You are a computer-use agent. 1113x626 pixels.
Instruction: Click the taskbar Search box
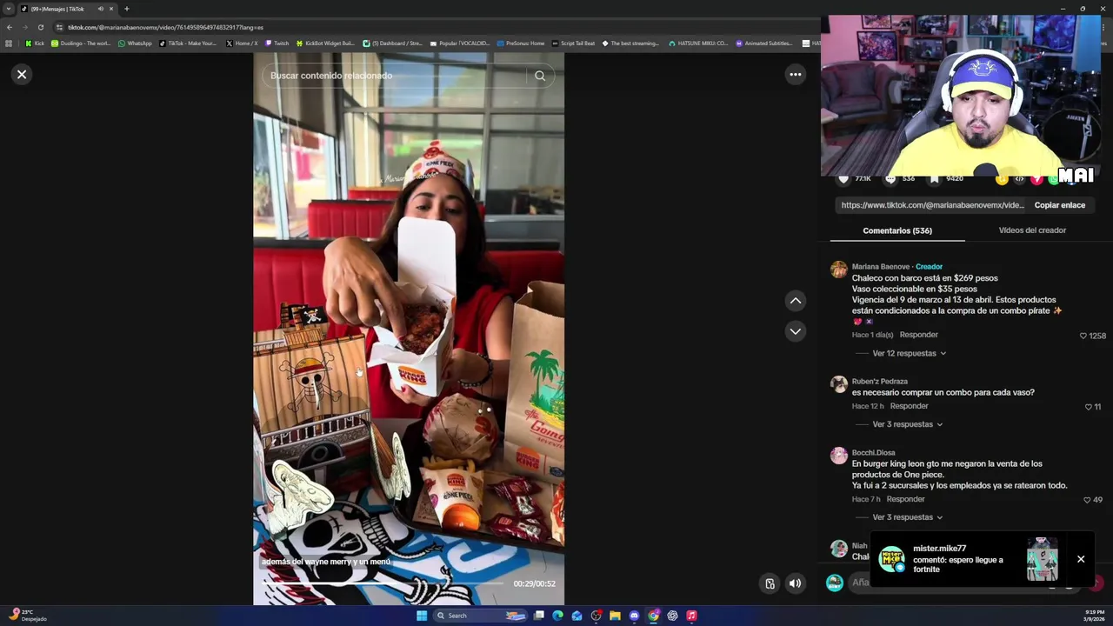(480, 616)
